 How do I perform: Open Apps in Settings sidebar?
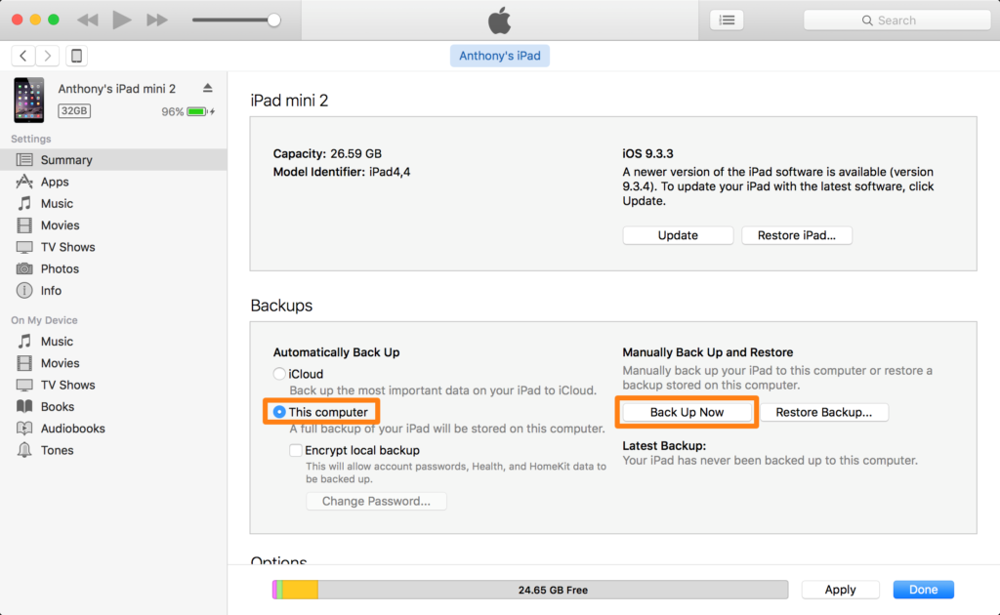tap(55, 182)
